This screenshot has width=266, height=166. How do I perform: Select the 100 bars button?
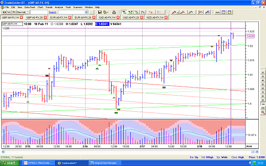coord(263,104)
